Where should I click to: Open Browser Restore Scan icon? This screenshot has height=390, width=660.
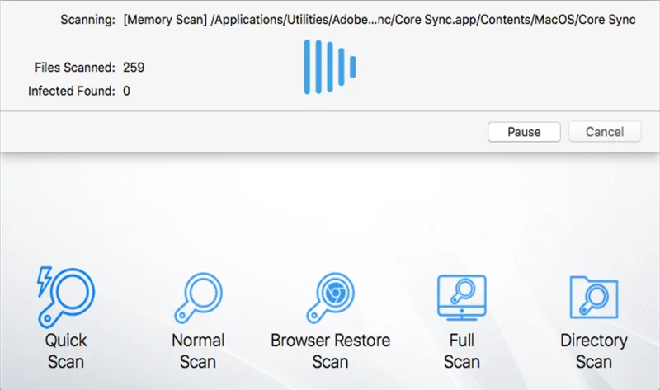(x=331, y=298)
